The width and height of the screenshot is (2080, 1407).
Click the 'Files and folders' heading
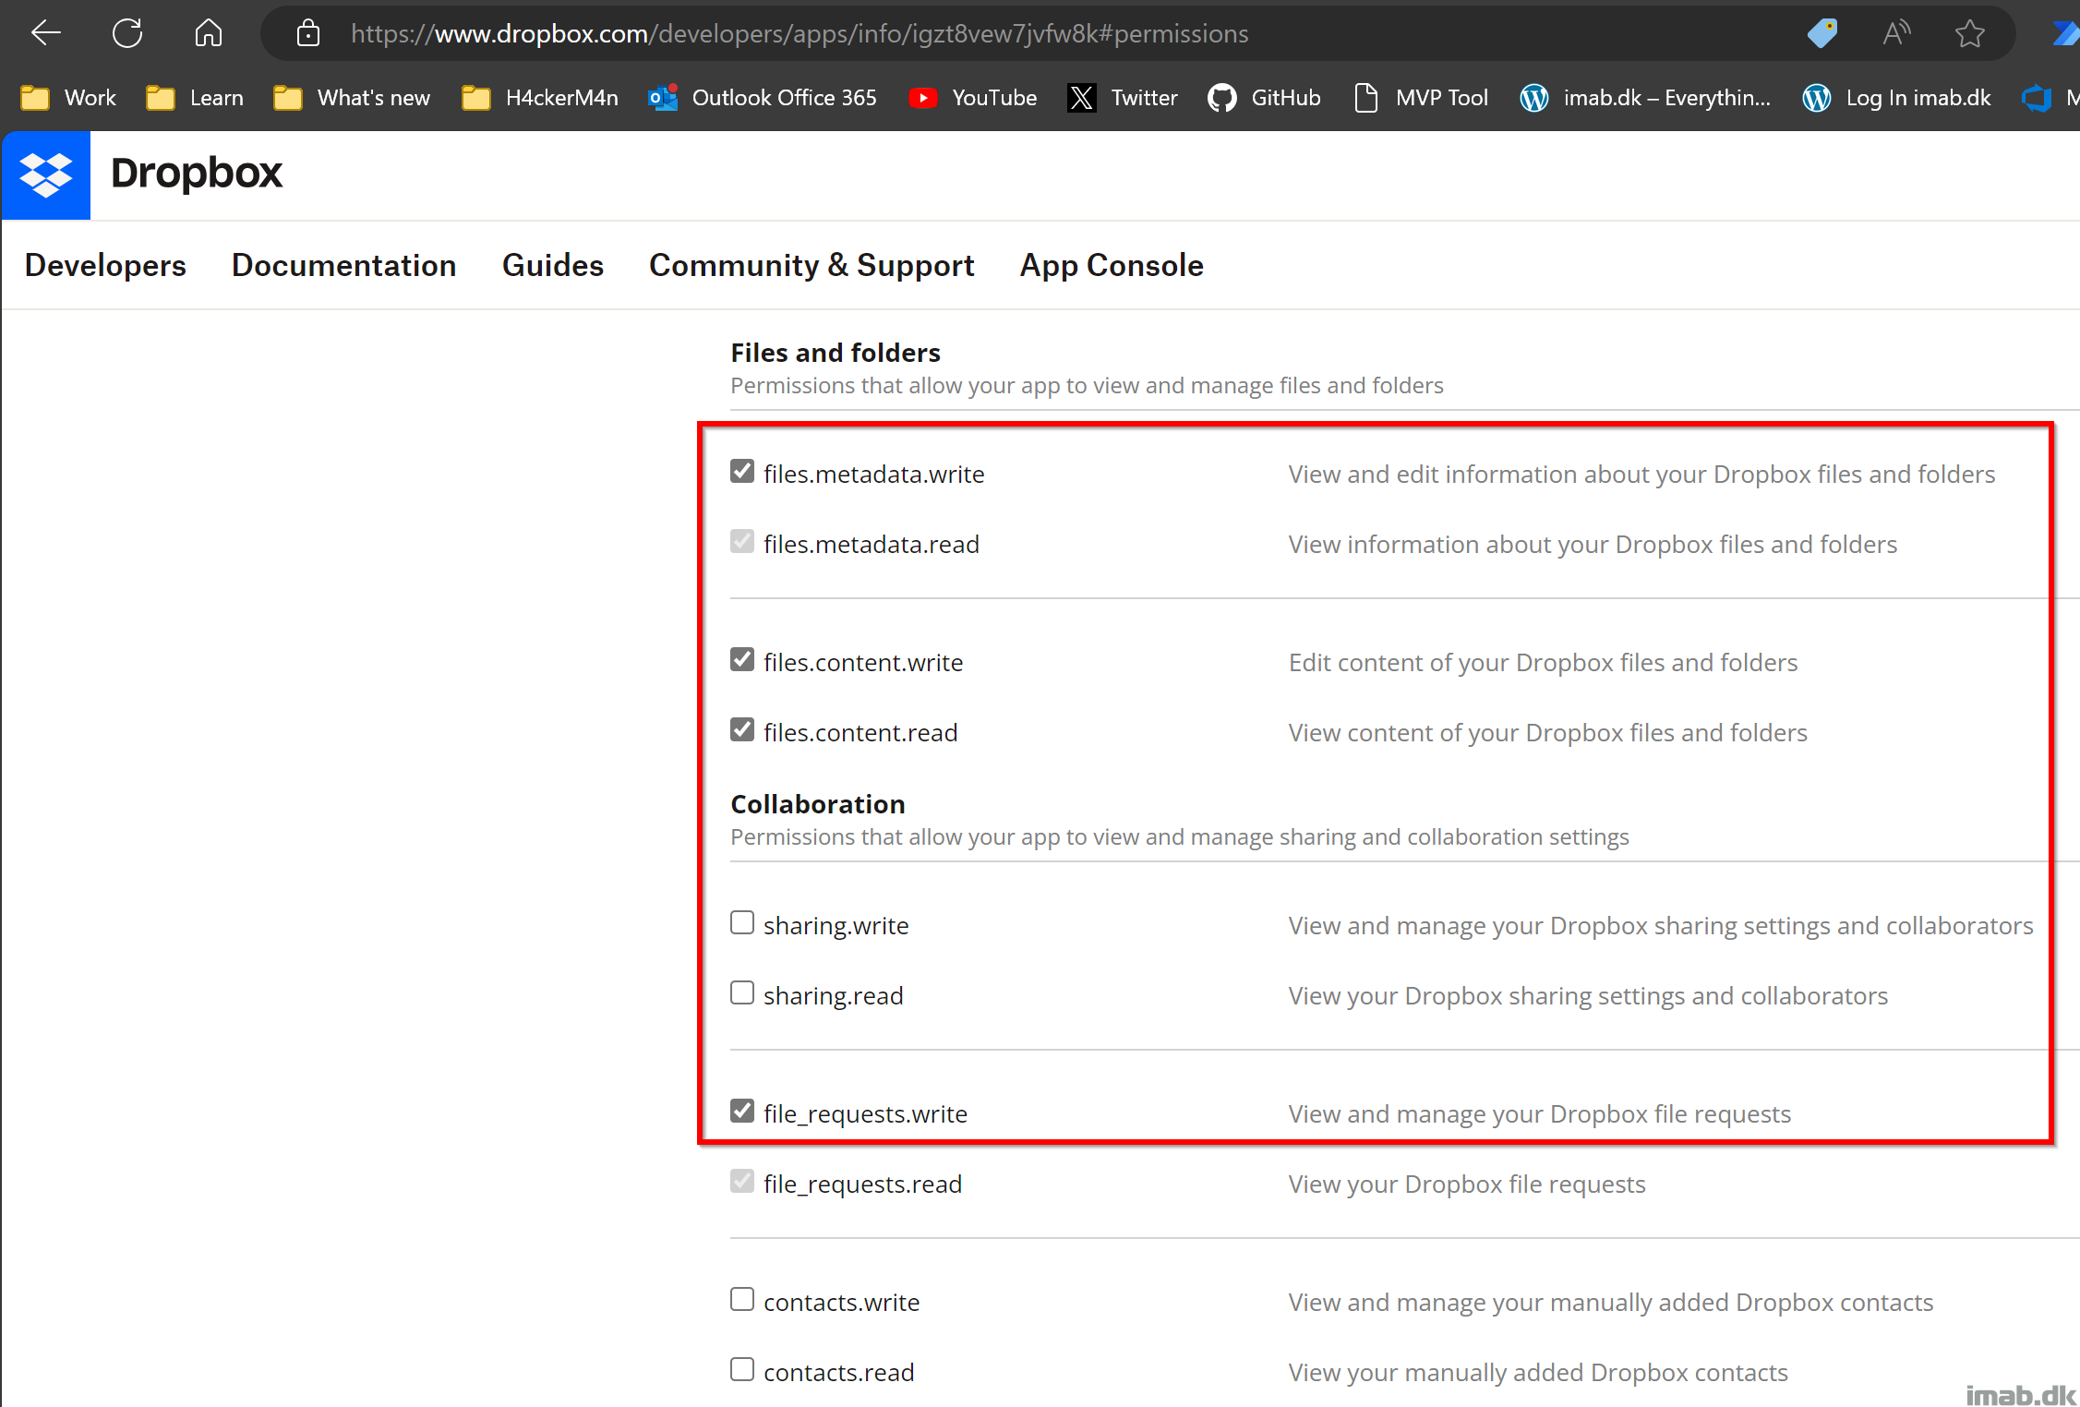coord(836,353)
